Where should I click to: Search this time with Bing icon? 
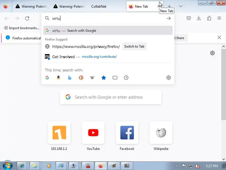[x=70, y=78]
